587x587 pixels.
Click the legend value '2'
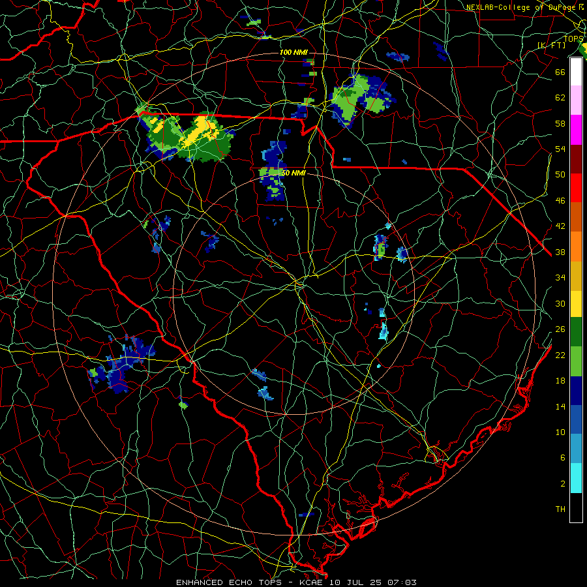click(x=563, y=484)
